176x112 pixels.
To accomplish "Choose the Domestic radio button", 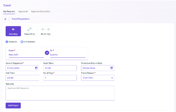I will pyautogui.click(x=7, y=42).
